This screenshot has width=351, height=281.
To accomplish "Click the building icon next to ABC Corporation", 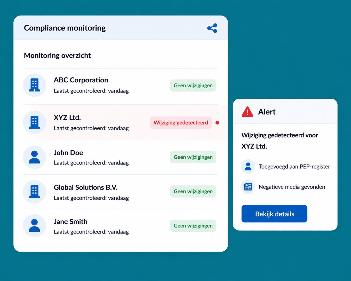I will pyautogui.click(x=34, y=85).
